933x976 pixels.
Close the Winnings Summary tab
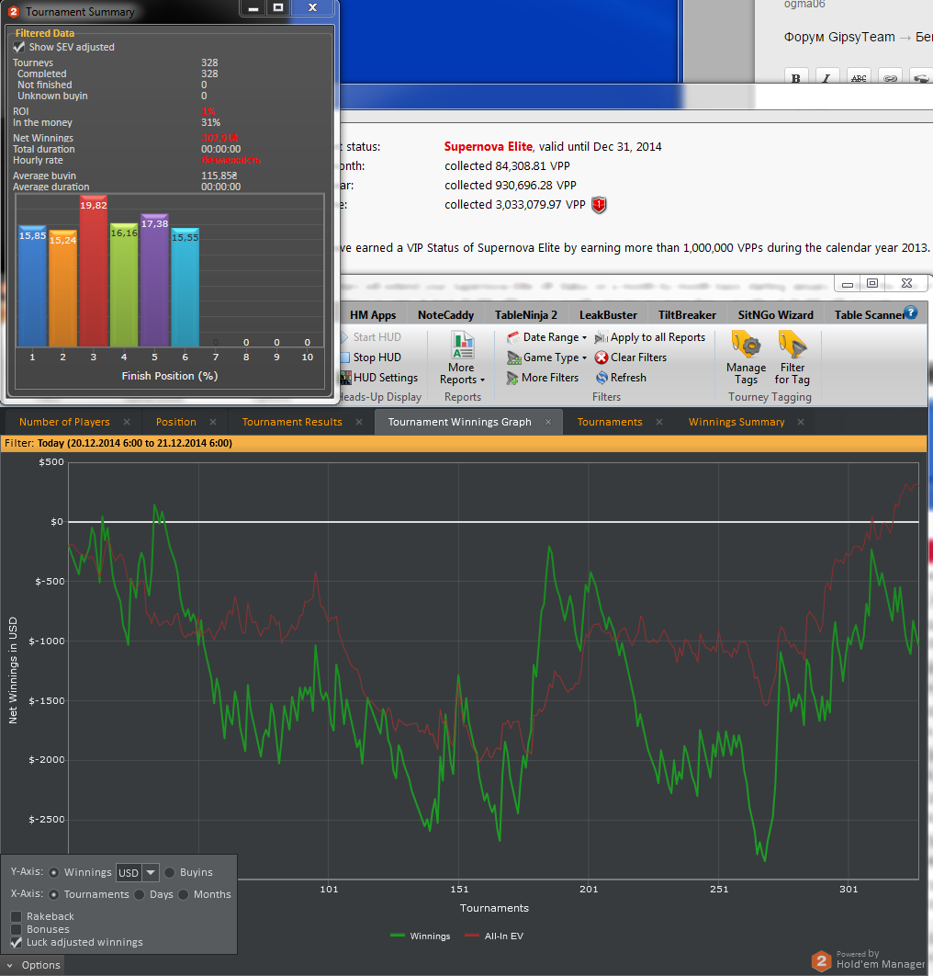(x=801, y=422)
